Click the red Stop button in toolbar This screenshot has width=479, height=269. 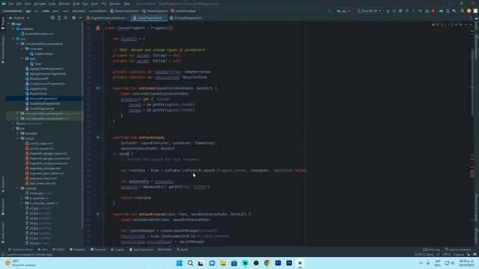[x=433, y=10]
